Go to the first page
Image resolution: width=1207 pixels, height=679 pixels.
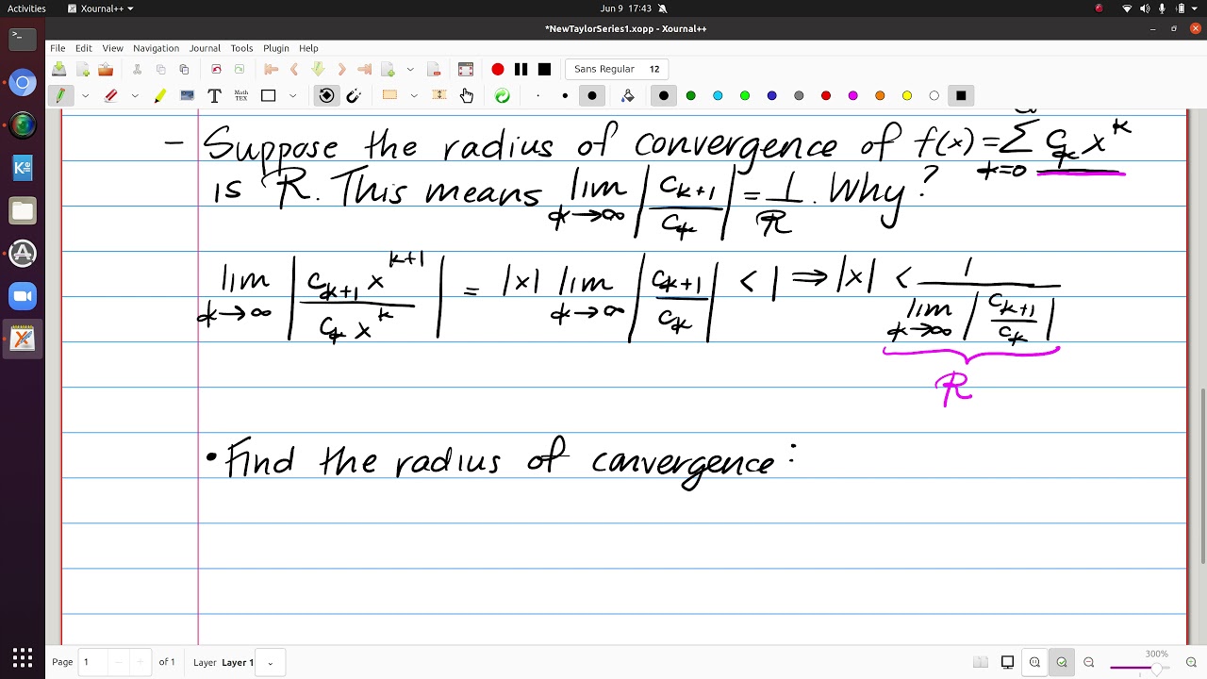(x=271, y=69)
